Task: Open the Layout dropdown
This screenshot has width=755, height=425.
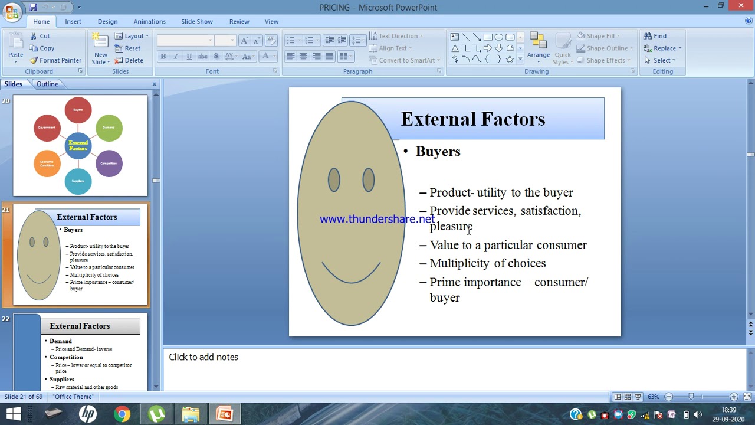Action: coord(132,36)
